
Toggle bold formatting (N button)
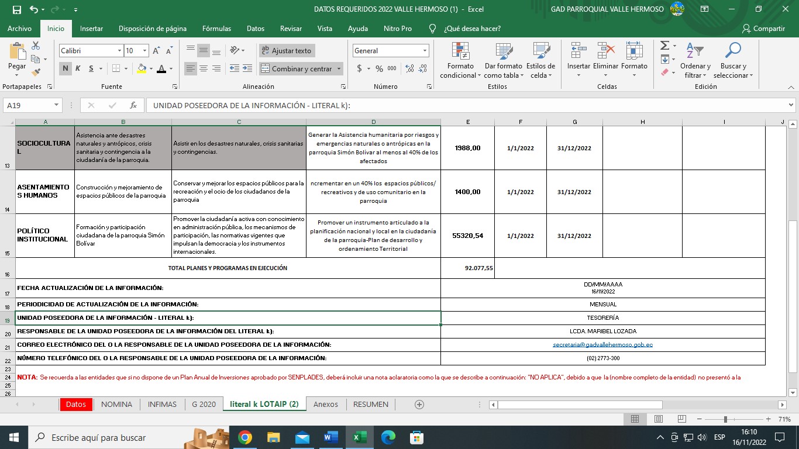(66, 68)
